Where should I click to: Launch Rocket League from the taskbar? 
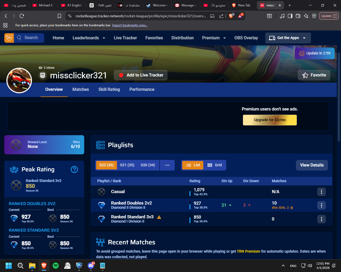[x=79, y=265]
